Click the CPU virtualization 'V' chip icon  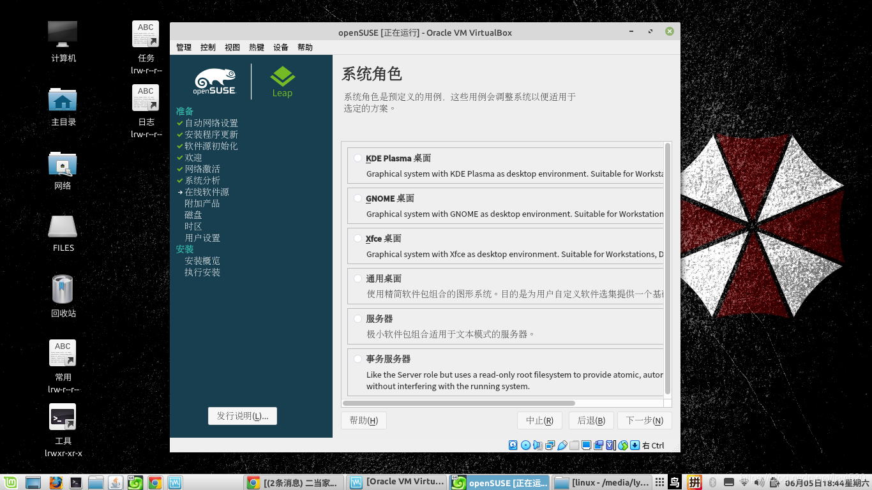610,445
